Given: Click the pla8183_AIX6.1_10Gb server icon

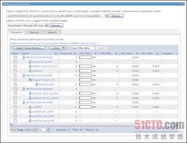Looking at the screenshot, I should (x=30, y=94).
